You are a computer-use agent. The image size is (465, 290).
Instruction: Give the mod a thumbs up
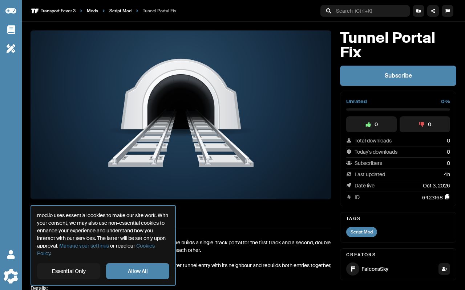click(371, 124)
